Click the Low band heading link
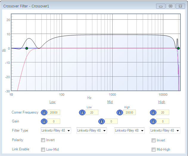 click(52, 102)
